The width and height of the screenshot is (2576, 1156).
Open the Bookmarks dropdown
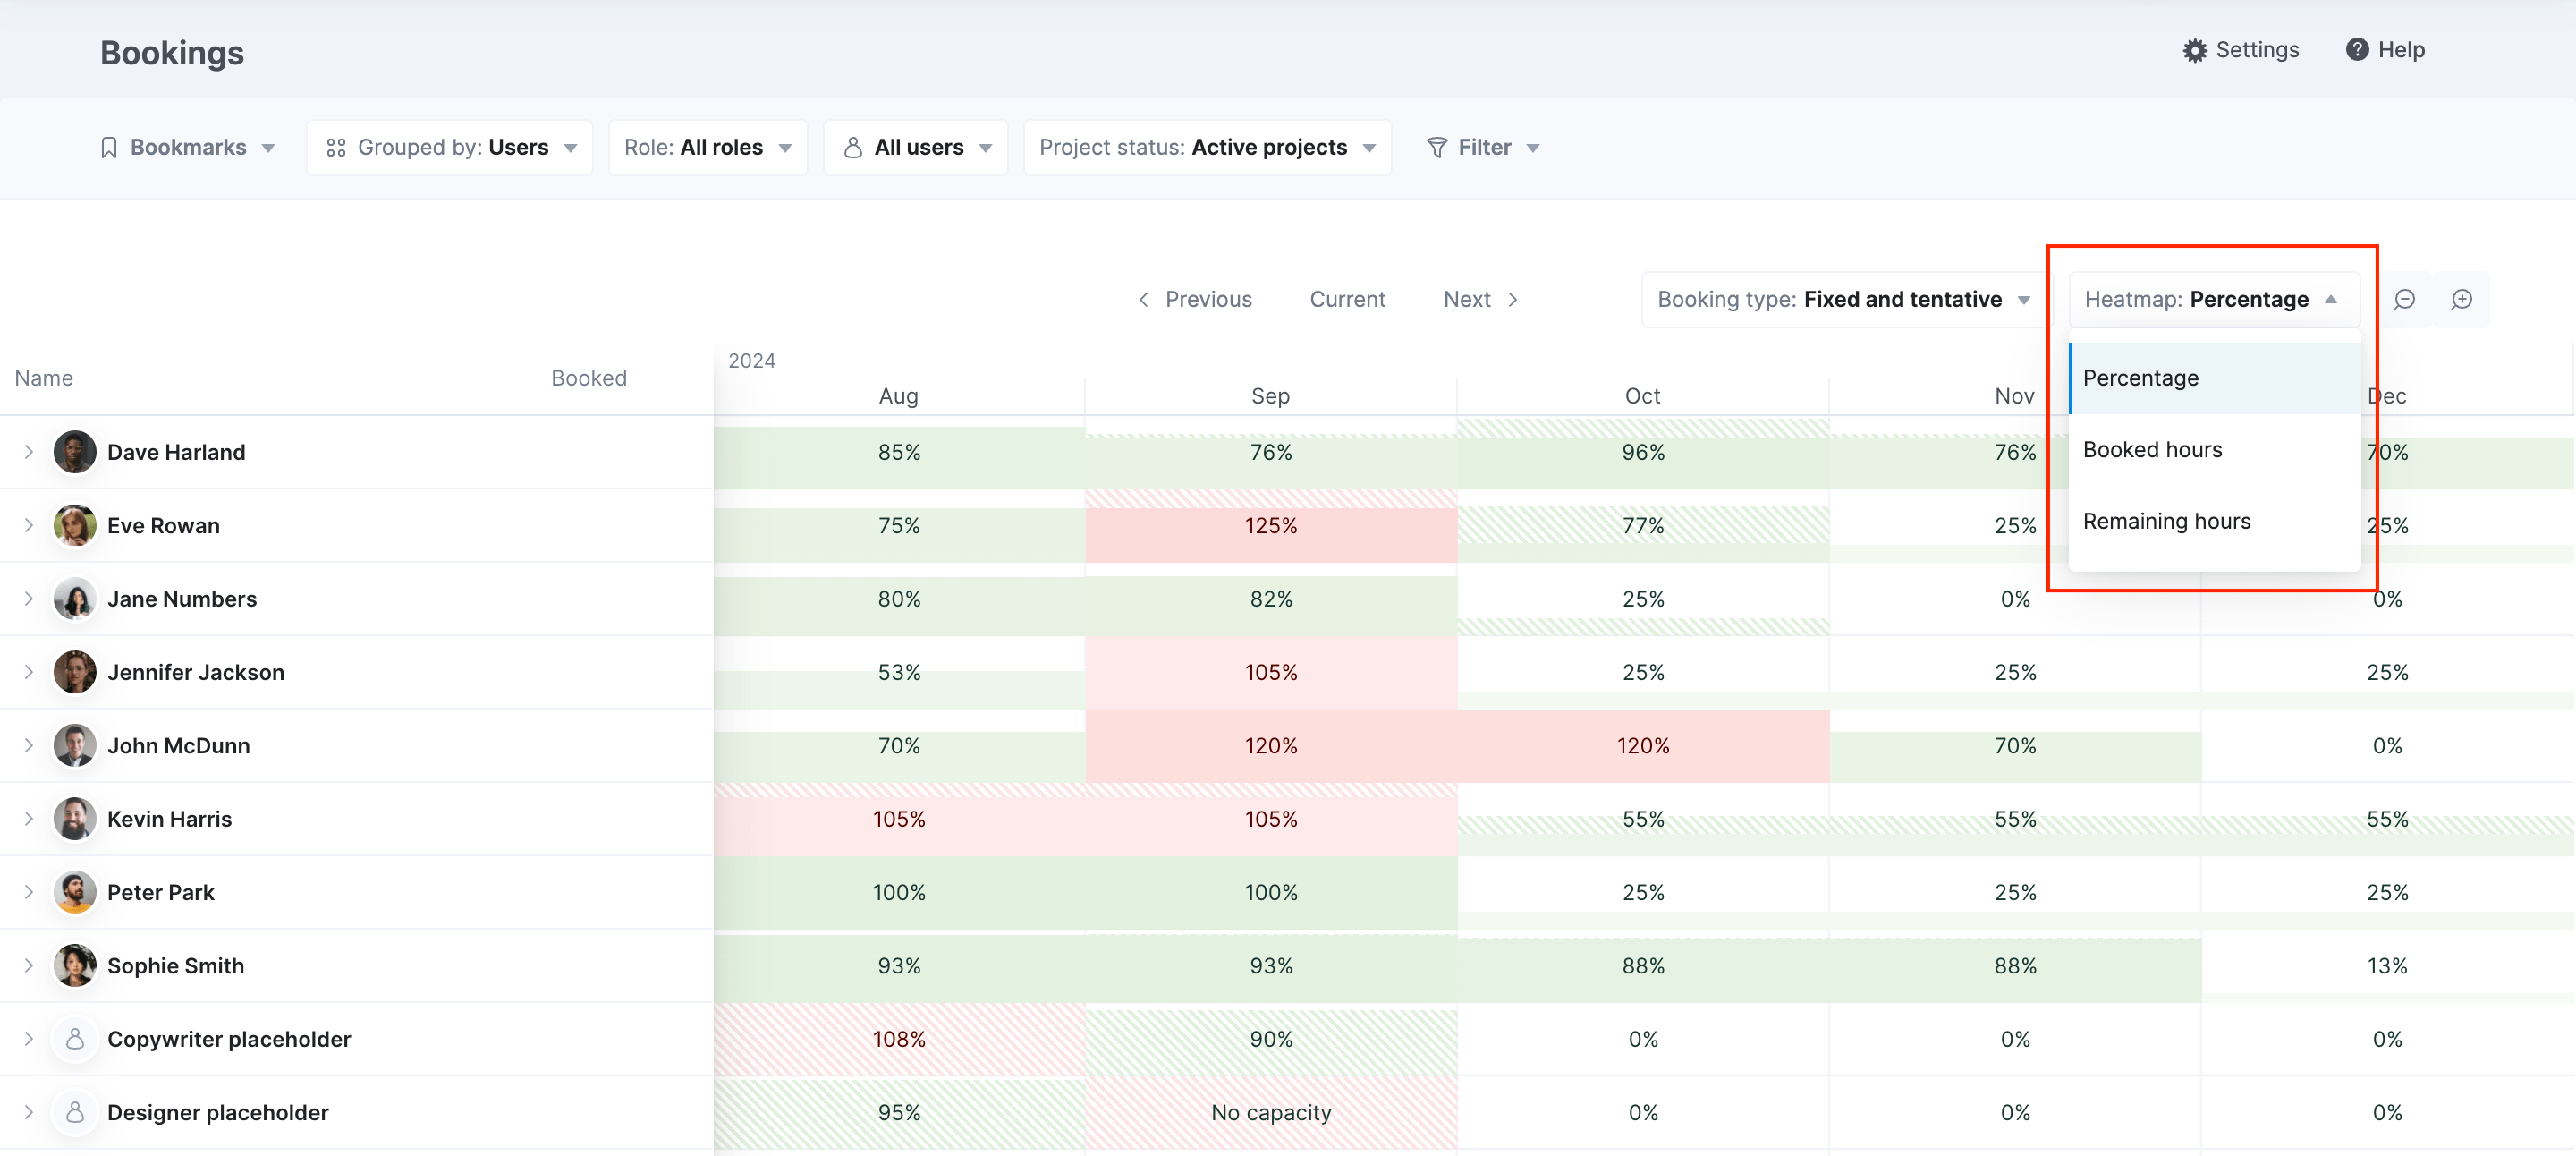[x=188, y=147]
